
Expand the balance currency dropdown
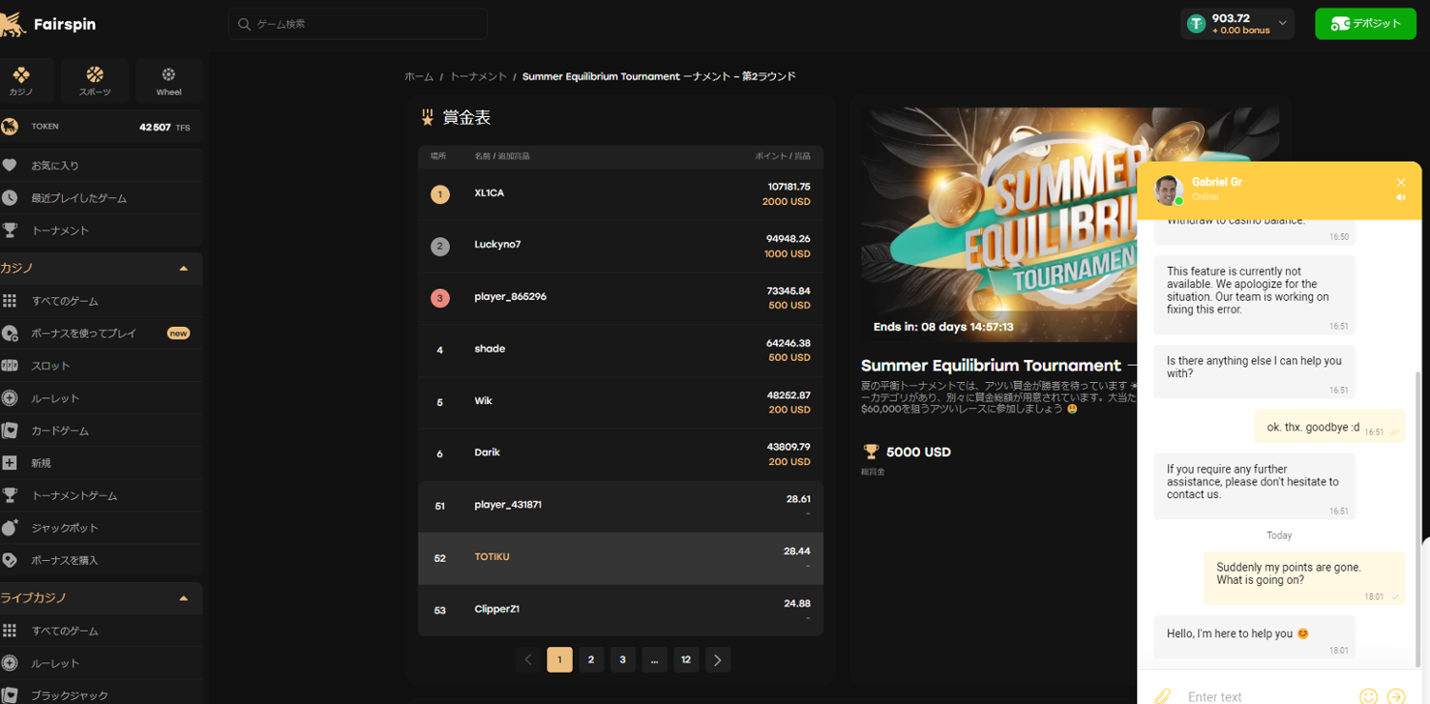point(1282,24)
